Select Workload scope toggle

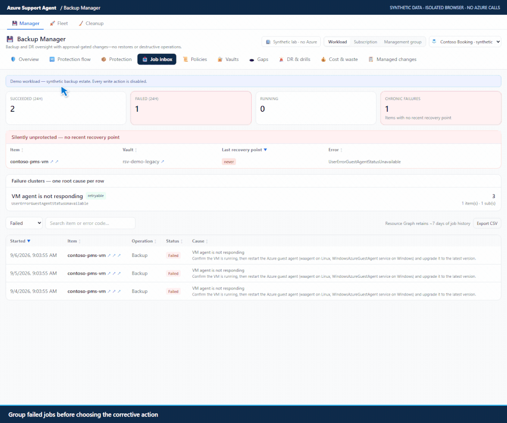coord(337,42)
